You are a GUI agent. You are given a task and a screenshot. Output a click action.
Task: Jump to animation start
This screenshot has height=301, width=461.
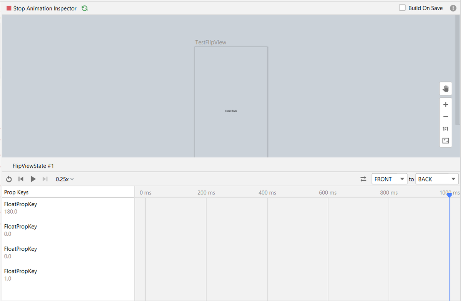coord(21,179)
